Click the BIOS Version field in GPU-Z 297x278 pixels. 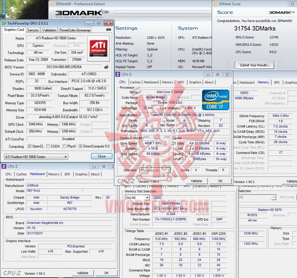click(x=64, y=67)
